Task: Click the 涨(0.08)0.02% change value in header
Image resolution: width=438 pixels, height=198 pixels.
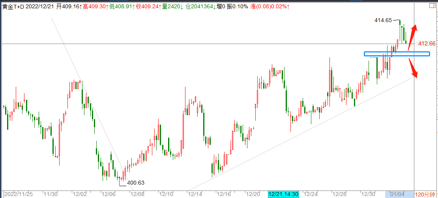Action: click(270, 7)
